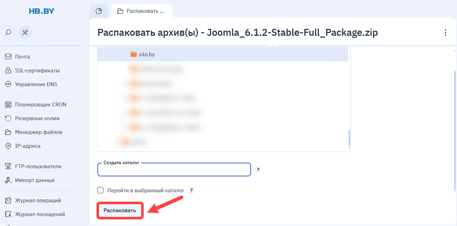Image resolution: width=457 pixels, height=226 pixels.
Task: Click the pin sidebar icon
Action: click(25, 32)
